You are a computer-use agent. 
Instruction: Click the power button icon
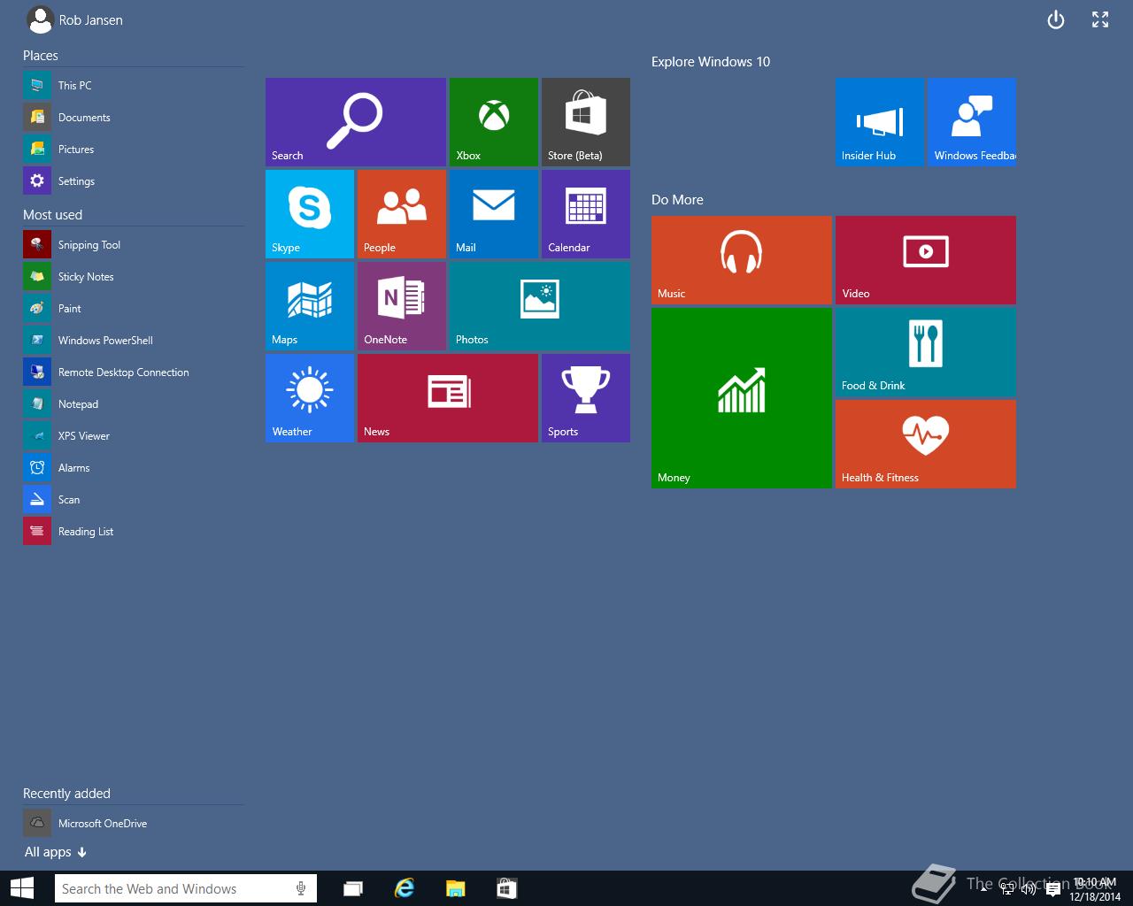tap(1056, 19)
